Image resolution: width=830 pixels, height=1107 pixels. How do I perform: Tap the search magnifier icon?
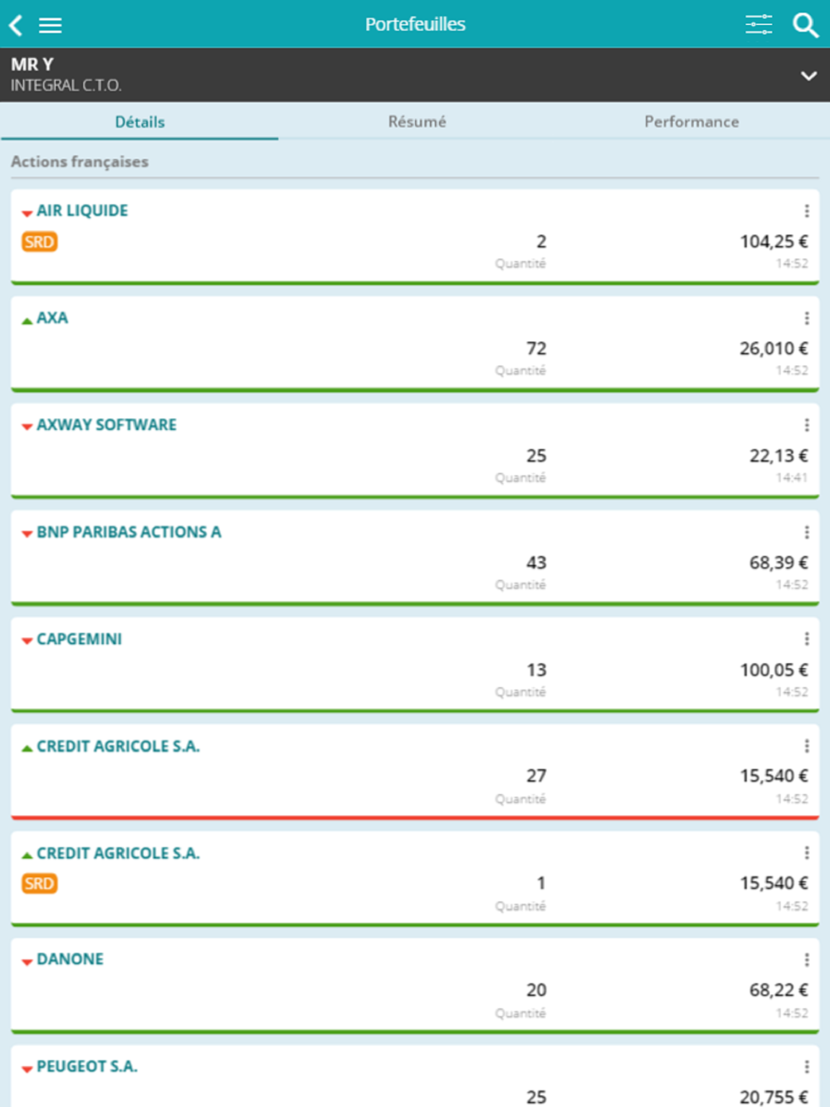(x=805, y=25)
